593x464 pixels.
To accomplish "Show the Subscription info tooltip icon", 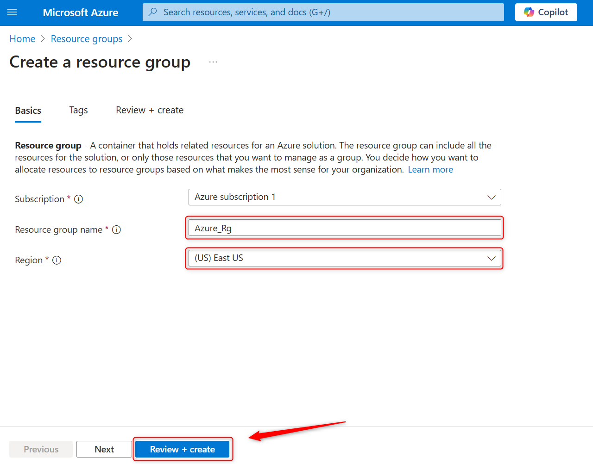I will coord(79,199).
